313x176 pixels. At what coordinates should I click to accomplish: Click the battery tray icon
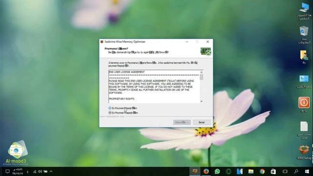[45, 172]
